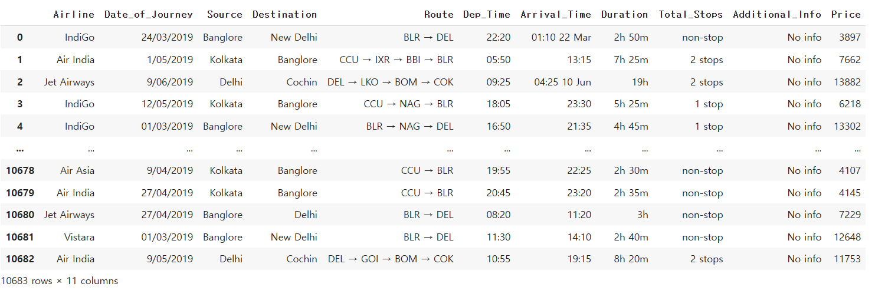This screenshot has width=875, height=290.
Task: Select the departure time 22:20
Action: pyautogui.click(x=499, y=37)
